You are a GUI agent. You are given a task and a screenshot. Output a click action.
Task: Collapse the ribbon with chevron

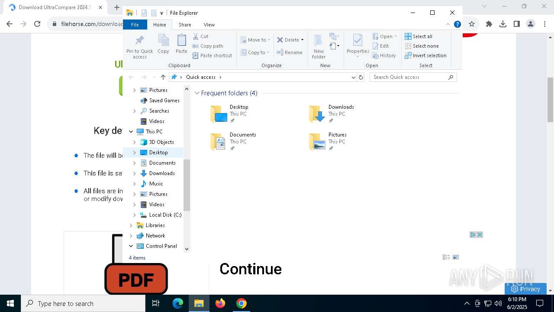pos(448,24)
